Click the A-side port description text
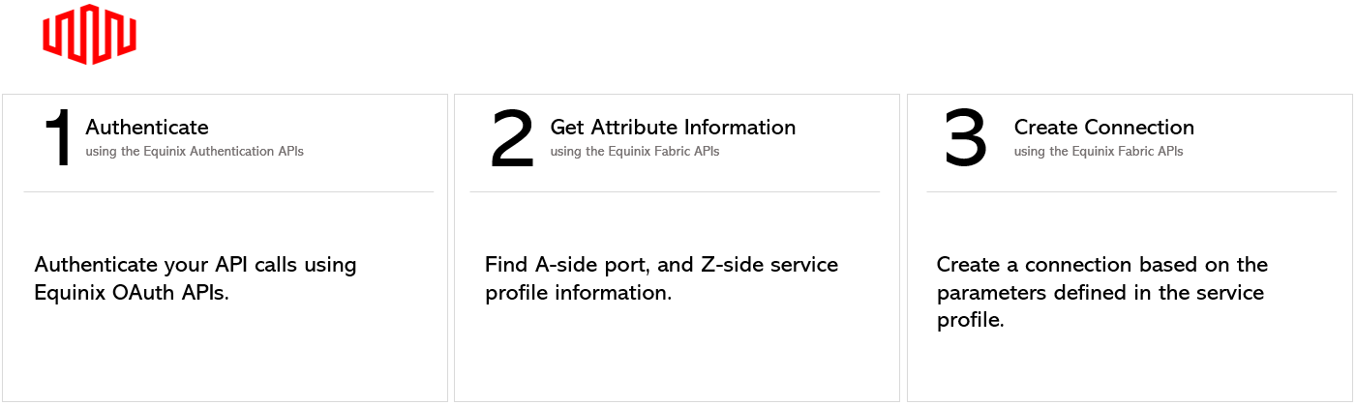Viewport: 1356px width, 405px height. (661, 278)
